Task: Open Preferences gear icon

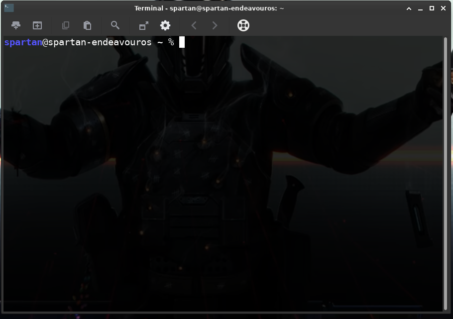Action: pyautogui.click(x=165, y=25)
